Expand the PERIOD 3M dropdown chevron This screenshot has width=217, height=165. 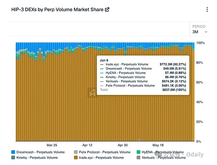206,32
